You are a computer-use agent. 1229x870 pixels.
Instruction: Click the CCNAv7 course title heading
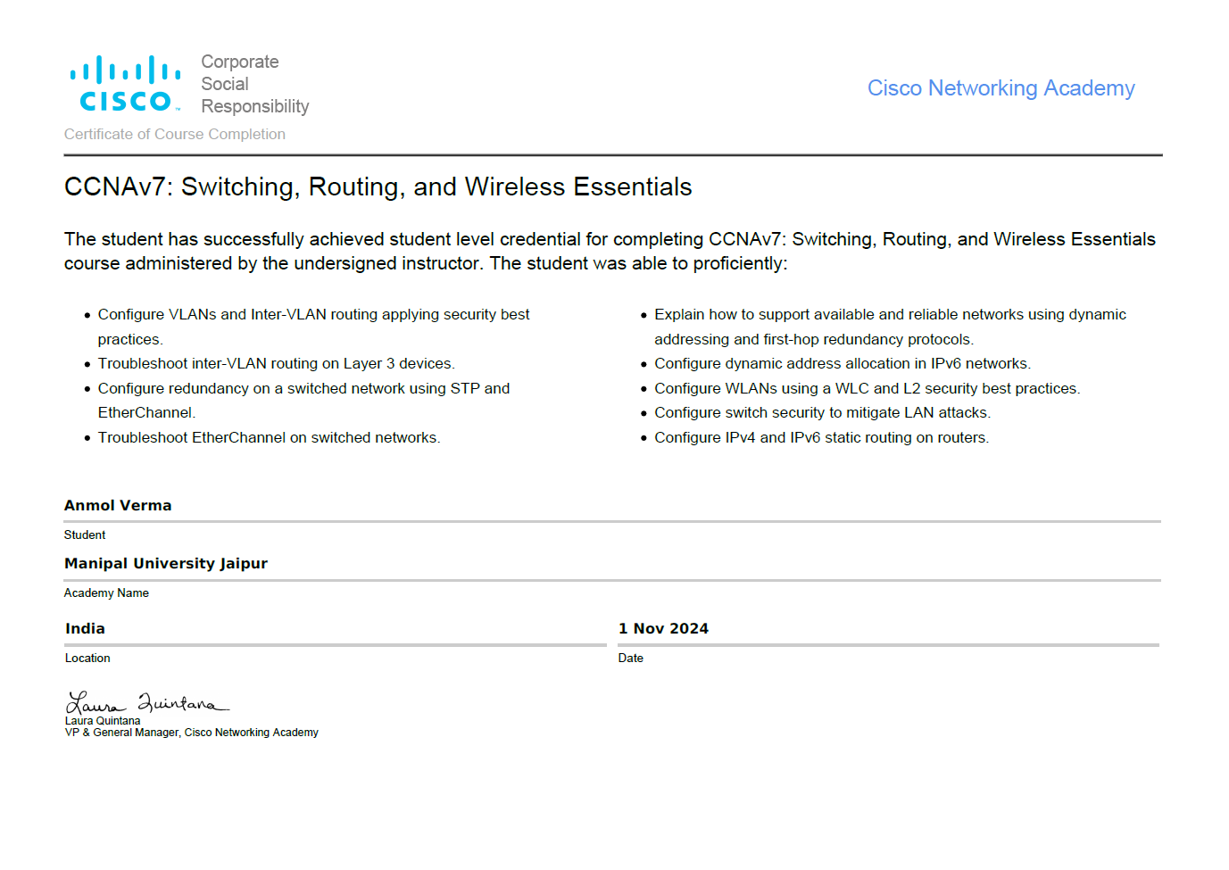point(378,186)
